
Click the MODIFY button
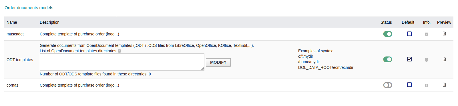pos(218,62)
